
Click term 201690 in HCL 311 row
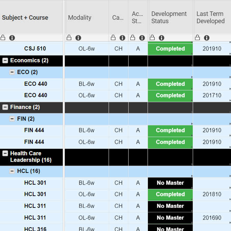(x=212, y=218)
